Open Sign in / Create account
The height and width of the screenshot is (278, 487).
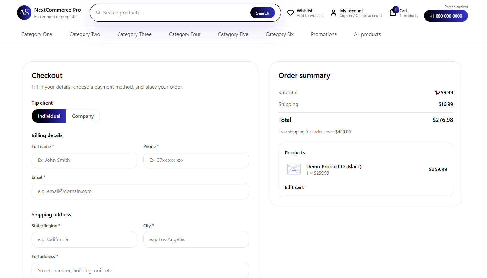coord(361,15)
